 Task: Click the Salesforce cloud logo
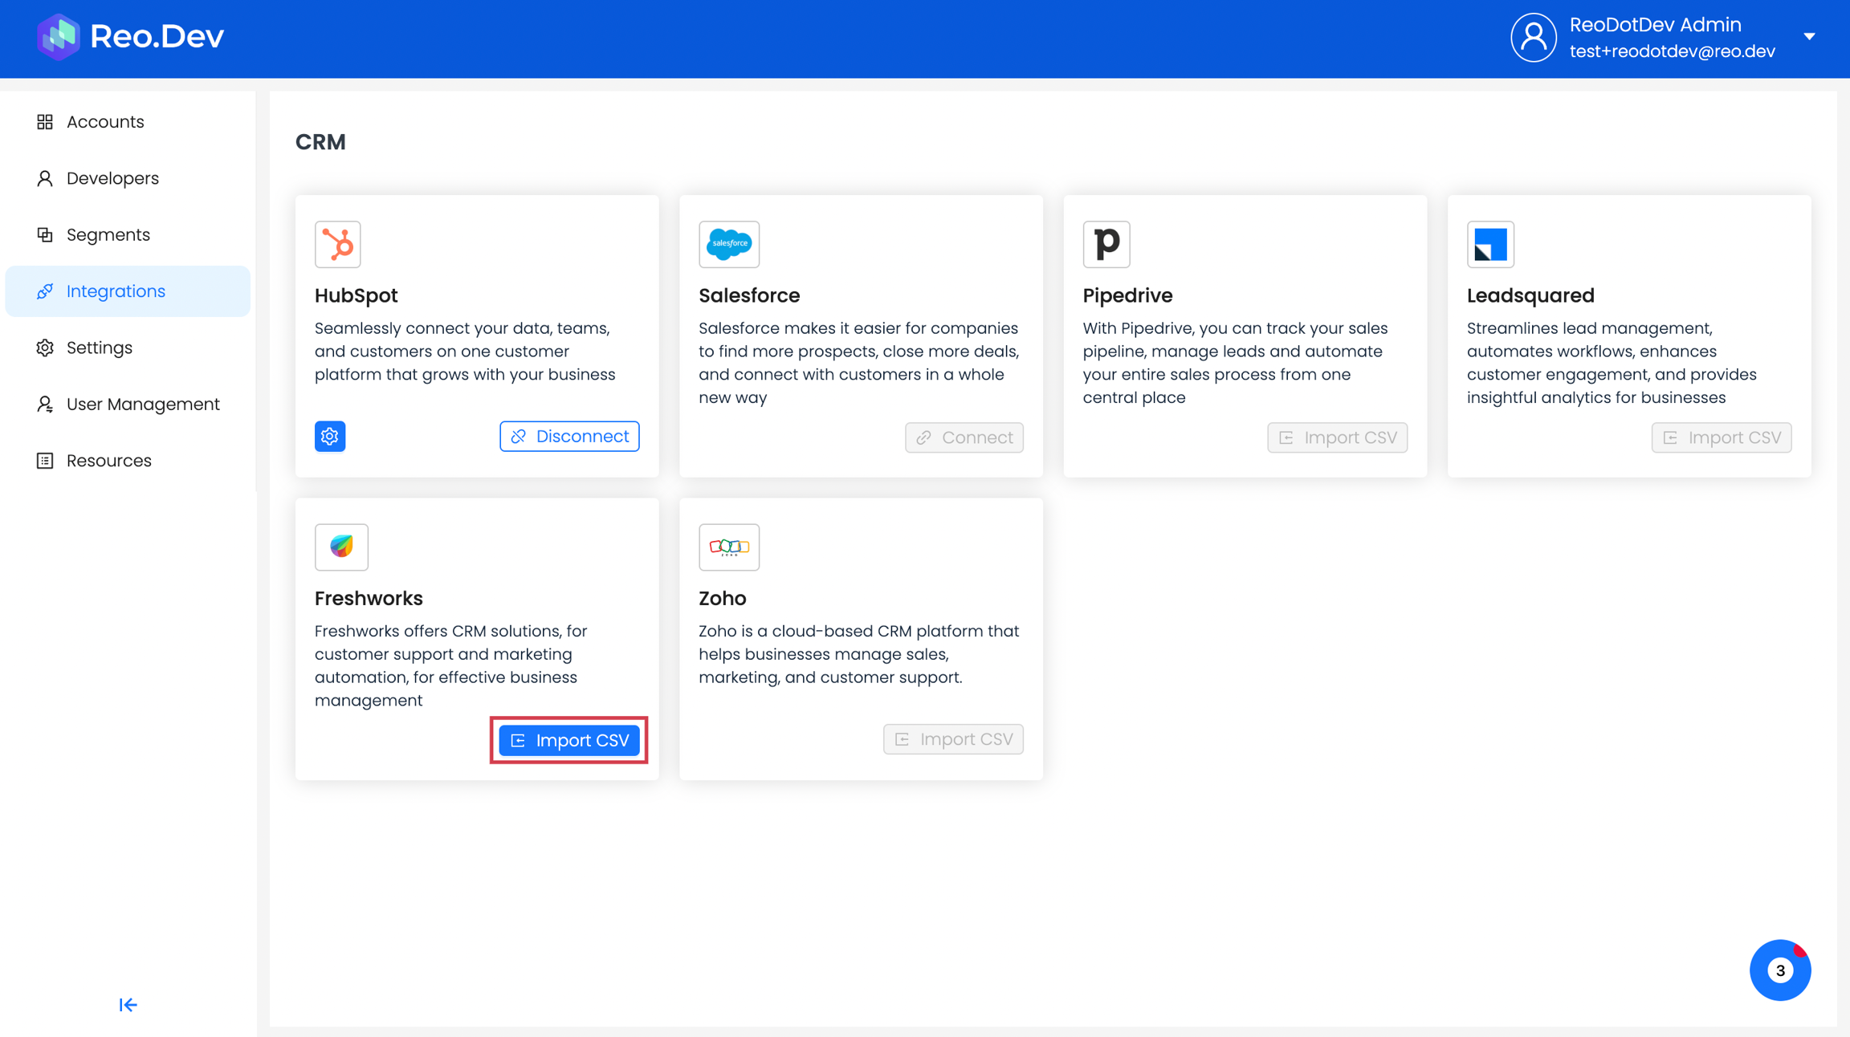[728, 244]
